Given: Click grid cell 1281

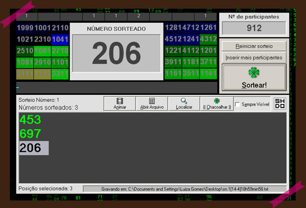Looking at the screenshot, I should coord(173,27).
